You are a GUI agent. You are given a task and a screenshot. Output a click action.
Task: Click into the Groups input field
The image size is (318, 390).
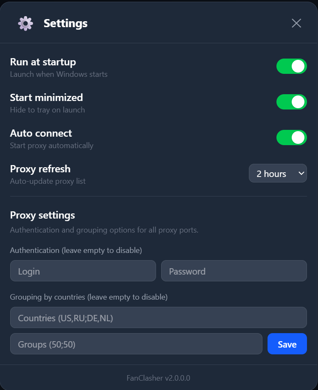[136, 344]
